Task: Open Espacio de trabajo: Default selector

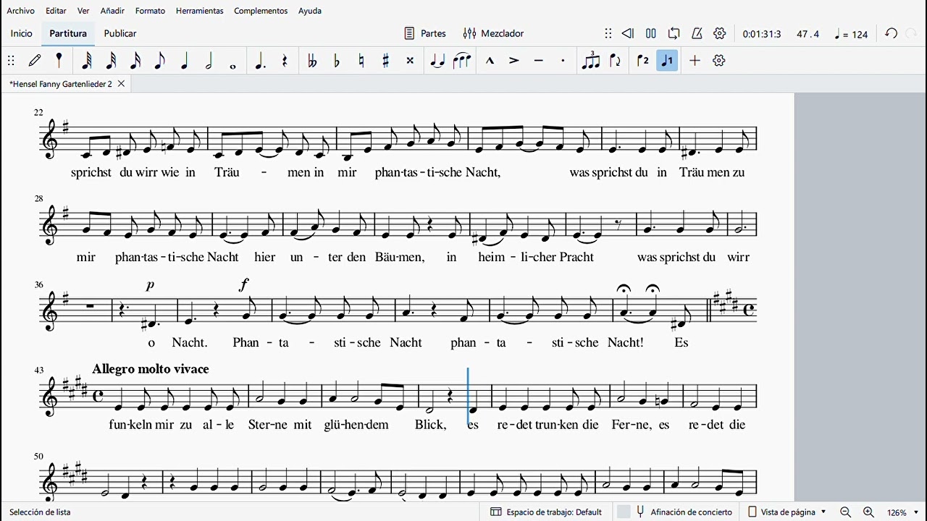Action: click(546, 512)
